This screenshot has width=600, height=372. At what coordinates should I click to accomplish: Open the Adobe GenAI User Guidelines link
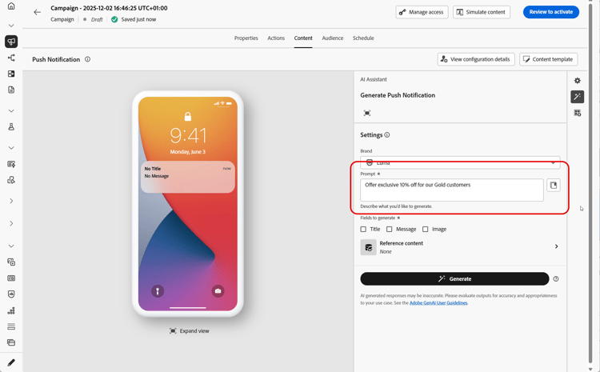tap(438, 302)
